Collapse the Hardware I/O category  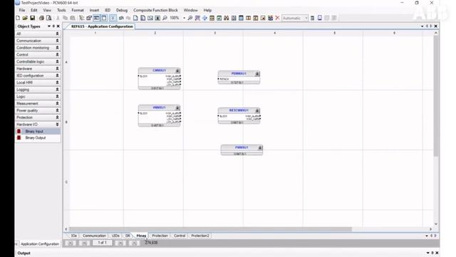[38, 124]
